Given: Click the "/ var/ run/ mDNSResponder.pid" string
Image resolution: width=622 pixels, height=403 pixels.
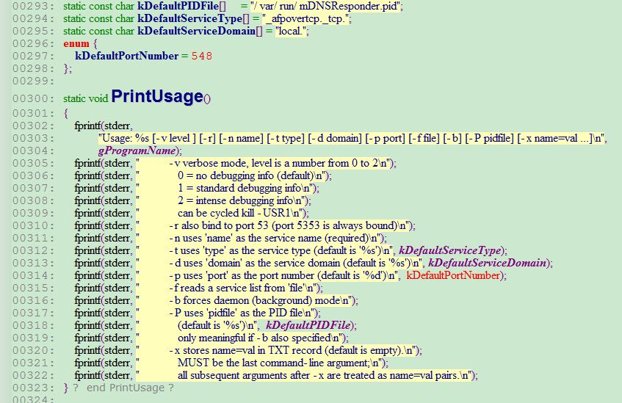Looking at the screenshot, I should pyautogui.click(x=327, y=6).
